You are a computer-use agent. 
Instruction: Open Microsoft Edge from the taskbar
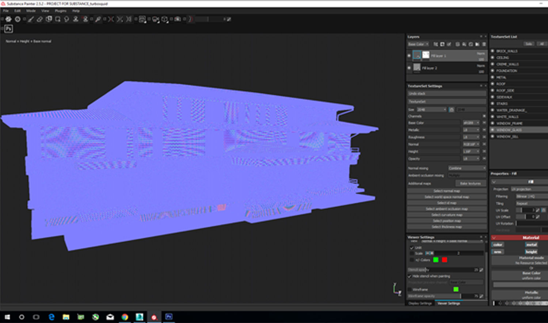(52, 317)
